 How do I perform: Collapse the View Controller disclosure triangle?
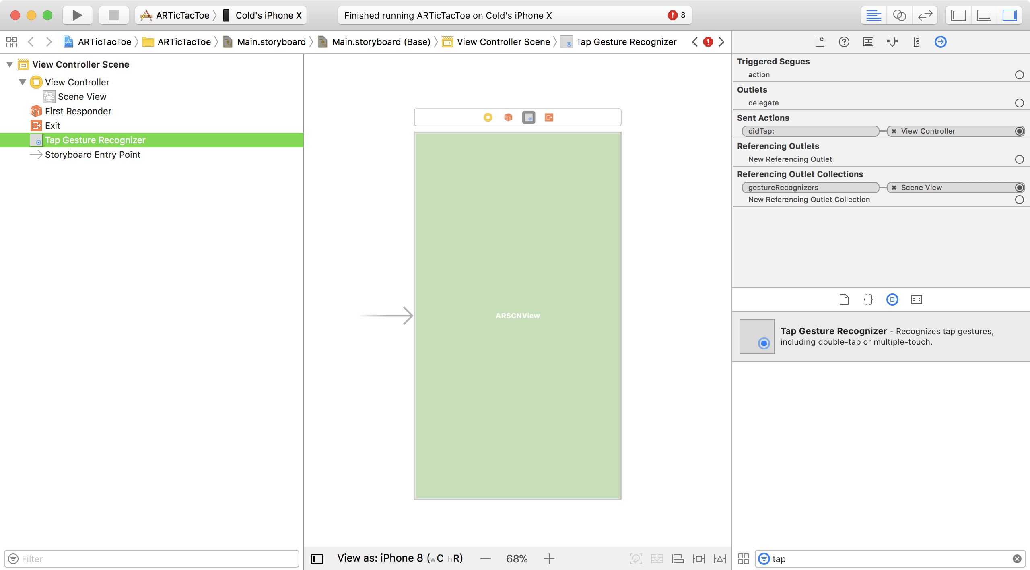(23, 82)
